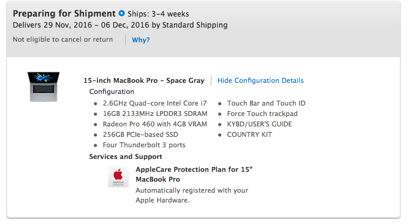This screenshot has height=224, width=410.
Task: Click the 2.6GHz Quad-core Intel Core i7 item
Action: tap(155, 103)
